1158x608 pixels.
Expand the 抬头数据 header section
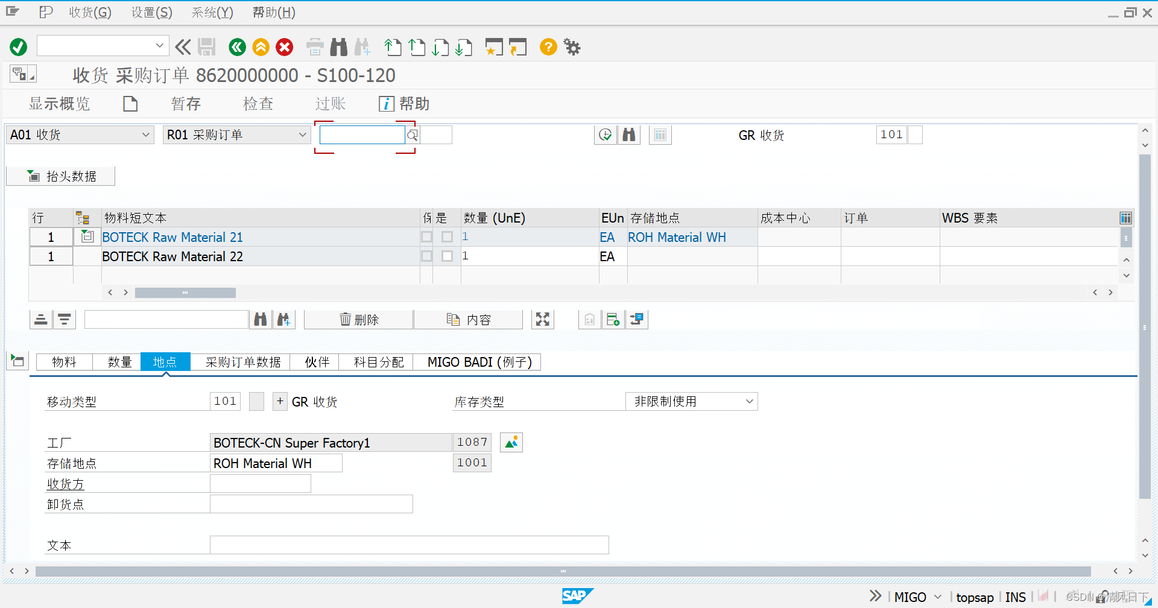point(60,176)
